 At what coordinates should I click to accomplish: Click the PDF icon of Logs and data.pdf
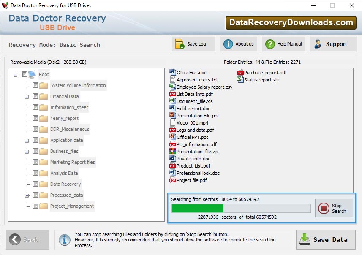(172, 130)
